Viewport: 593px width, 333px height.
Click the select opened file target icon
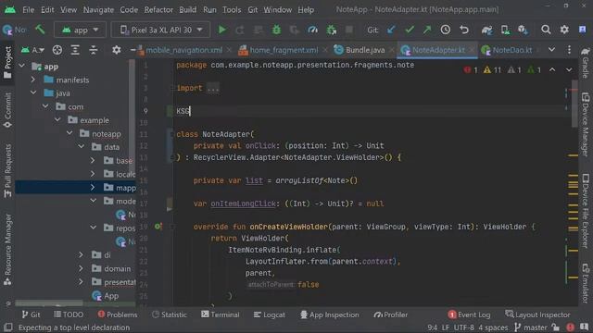57,50
